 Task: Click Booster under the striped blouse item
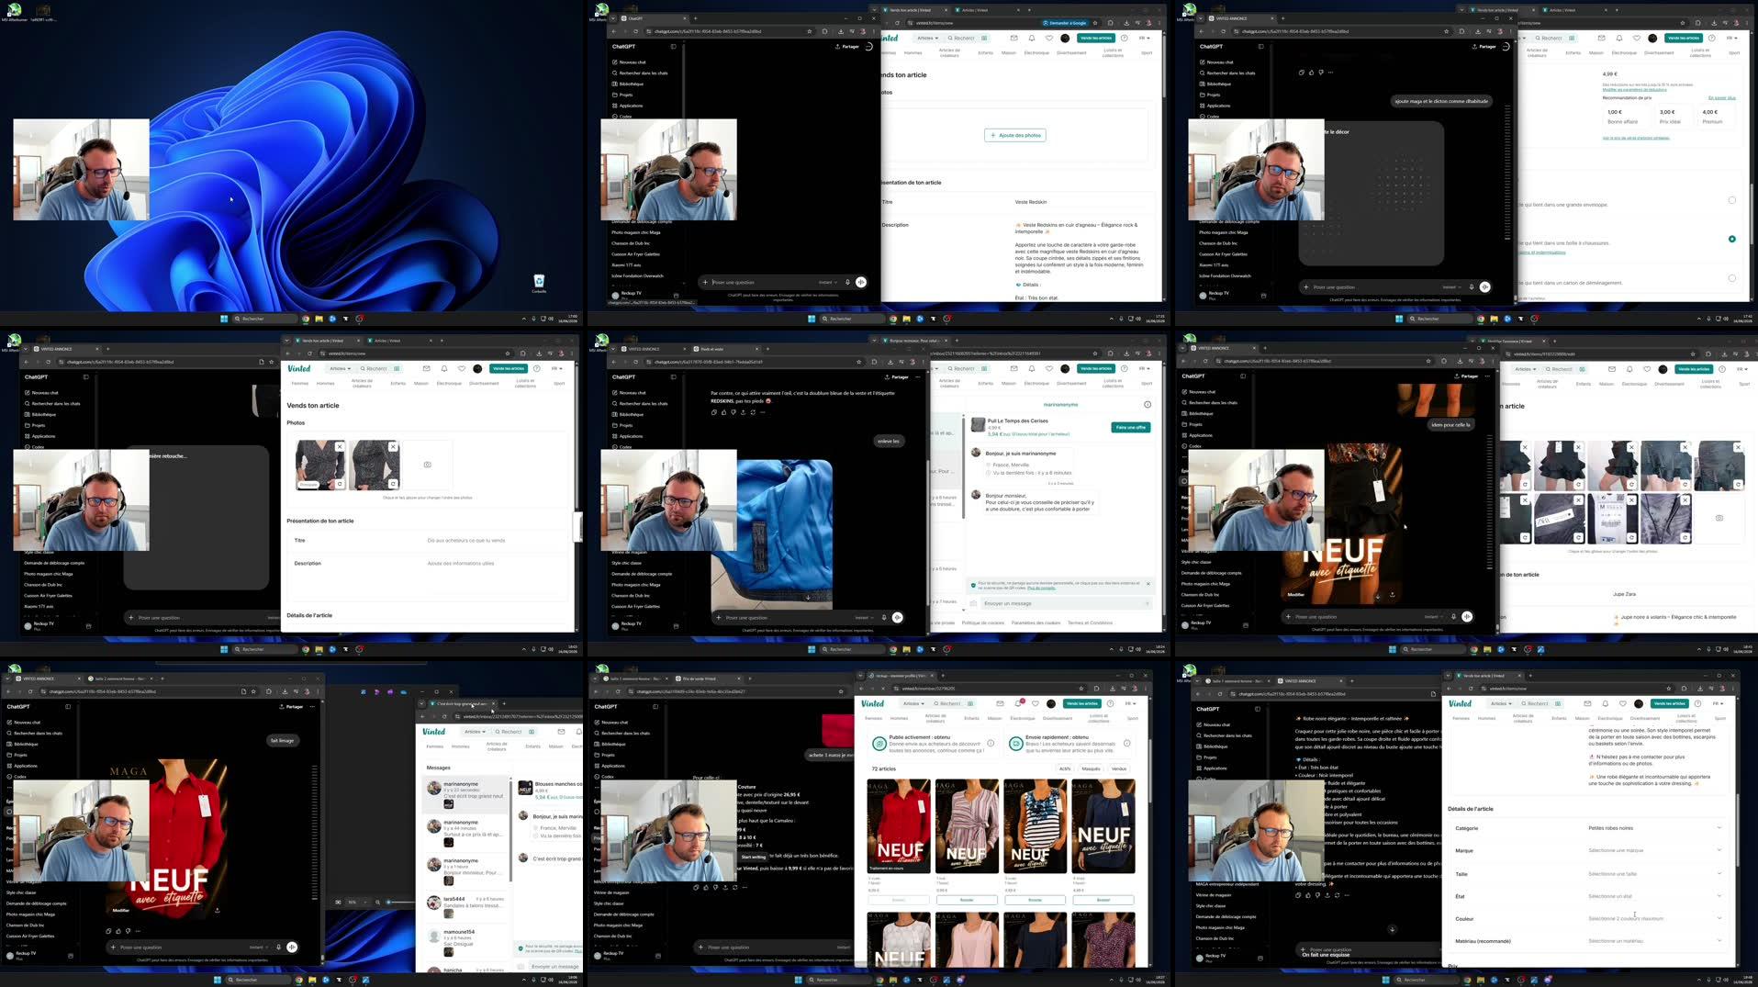pyautogui.click(x=967, y=900)
